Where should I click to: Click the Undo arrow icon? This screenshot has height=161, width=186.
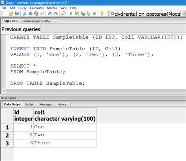(x=50, y=14)
